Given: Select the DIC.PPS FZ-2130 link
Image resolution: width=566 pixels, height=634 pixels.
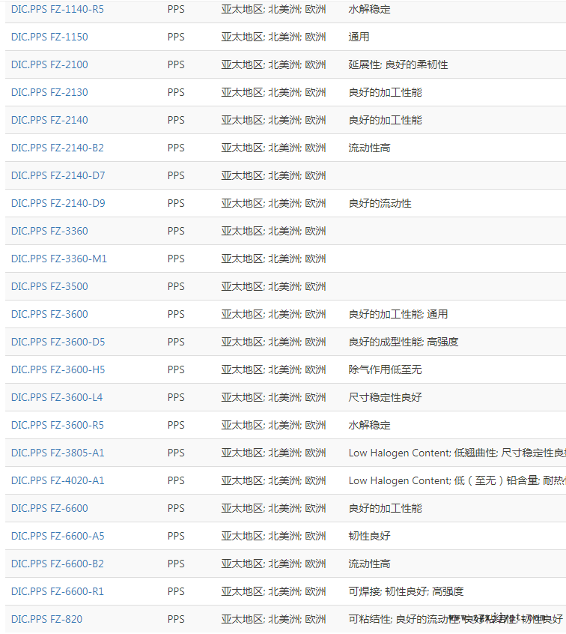Looking at the screenshot, I should [x=49, y=93].
